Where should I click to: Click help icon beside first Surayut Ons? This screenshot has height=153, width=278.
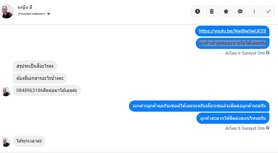coord(268,53)
